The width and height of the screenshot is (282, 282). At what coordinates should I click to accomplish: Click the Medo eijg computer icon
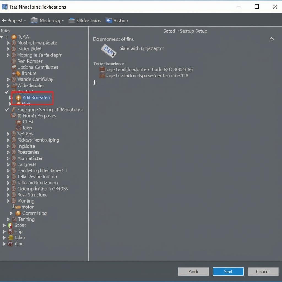click(34, 20)
